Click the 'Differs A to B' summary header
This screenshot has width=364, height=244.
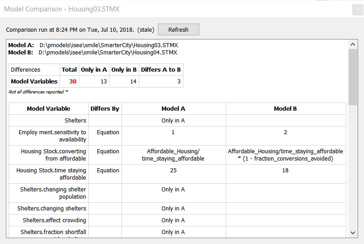click(161, 70)
